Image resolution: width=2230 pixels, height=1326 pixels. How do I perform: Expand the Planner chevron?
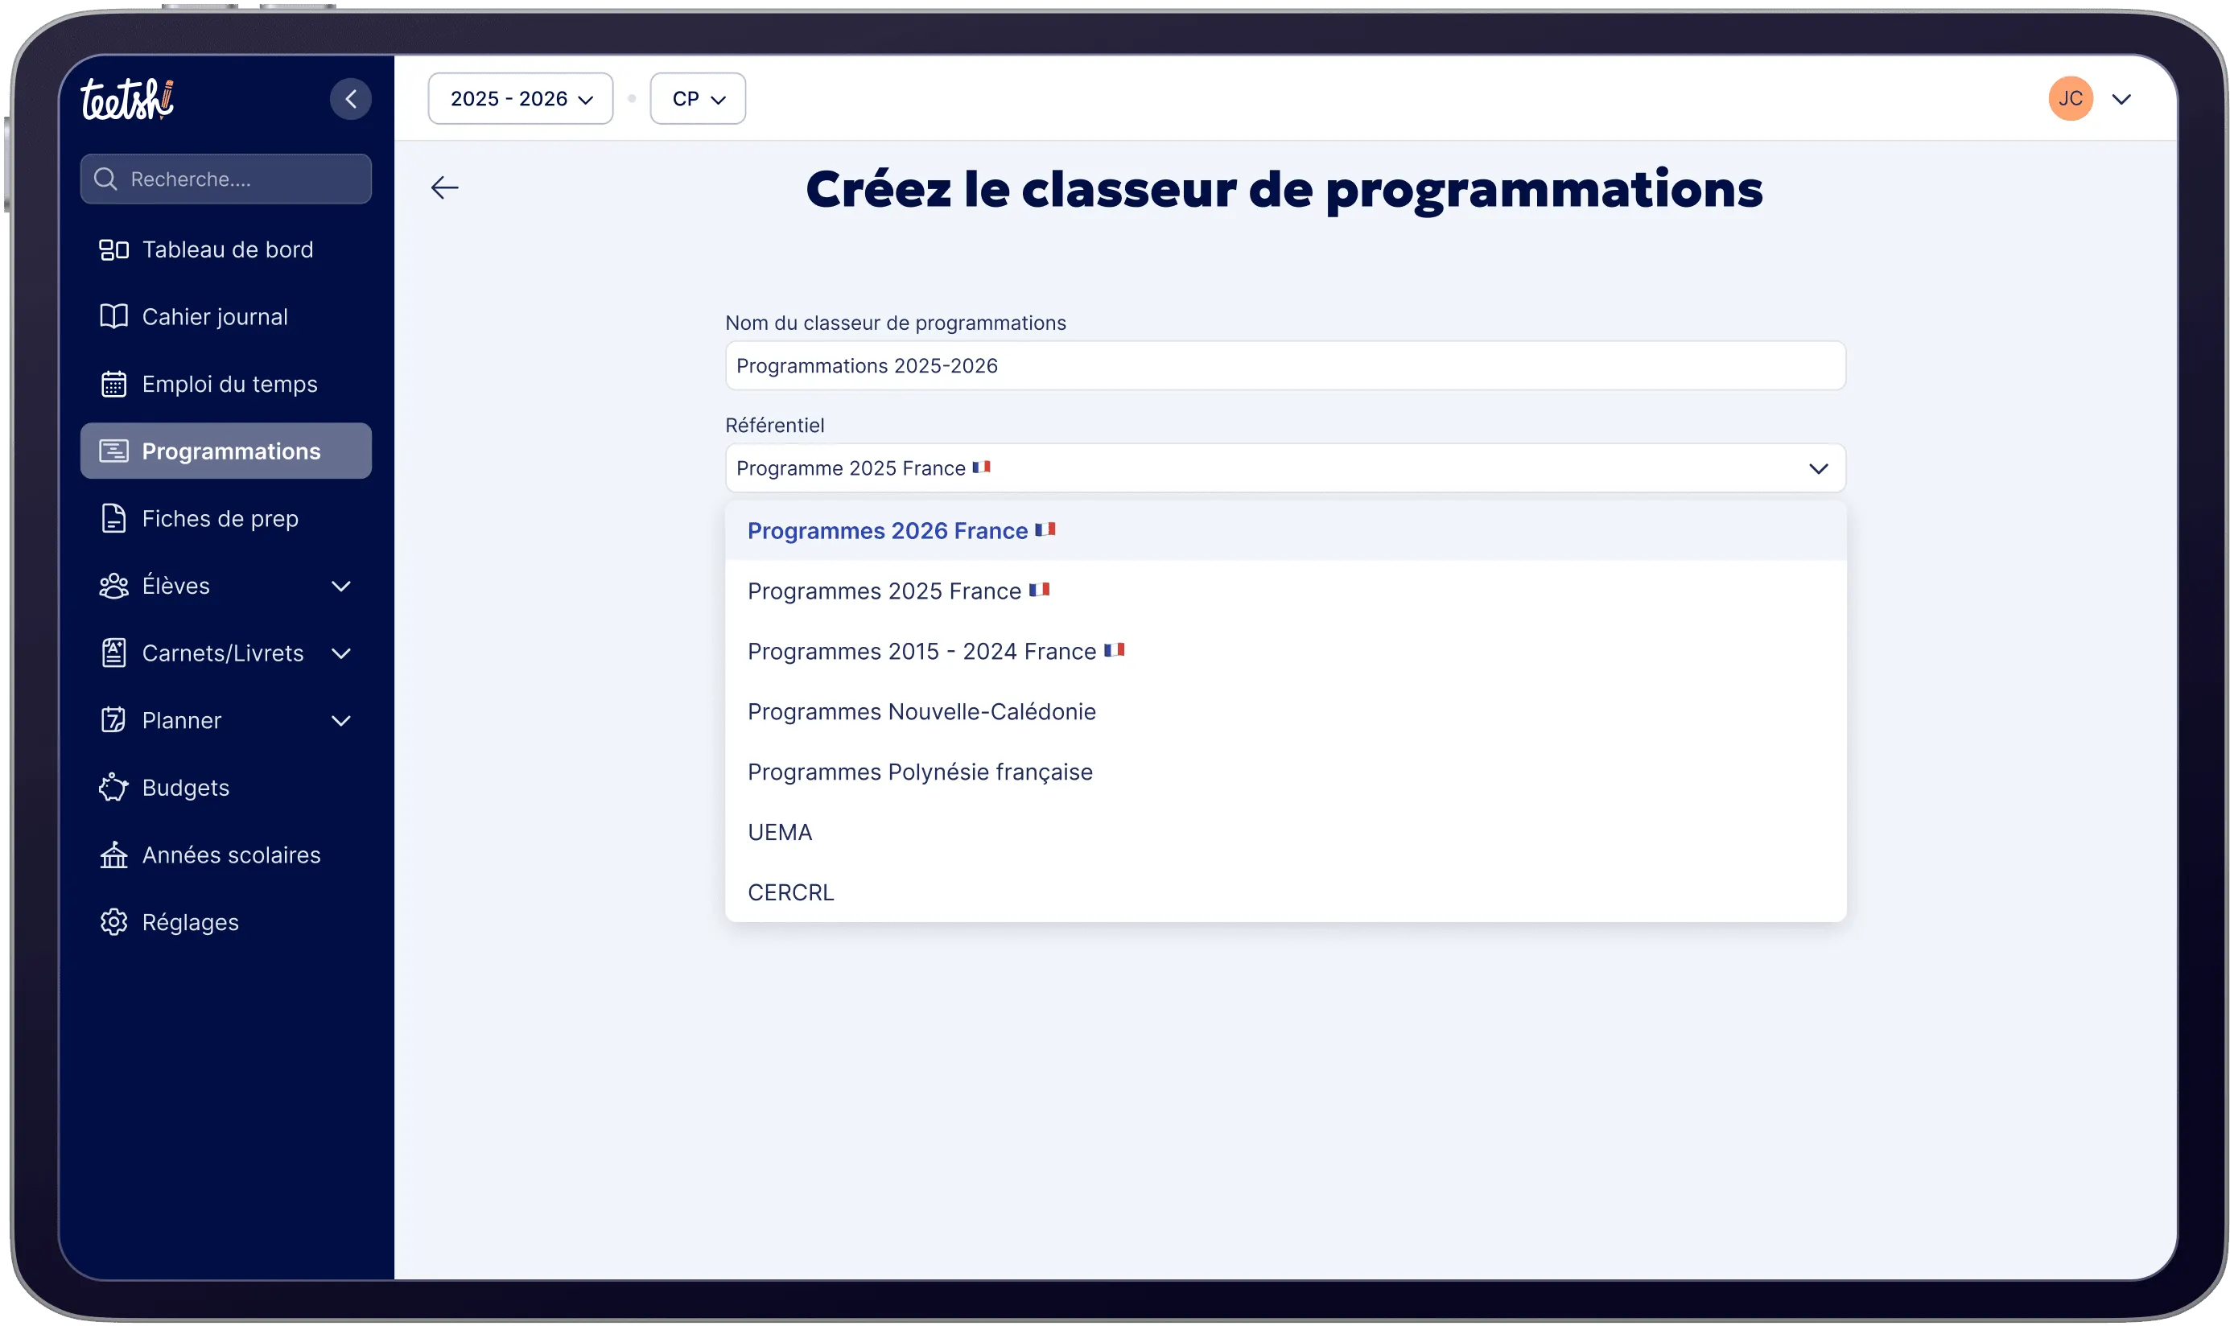tap(340, 720)
